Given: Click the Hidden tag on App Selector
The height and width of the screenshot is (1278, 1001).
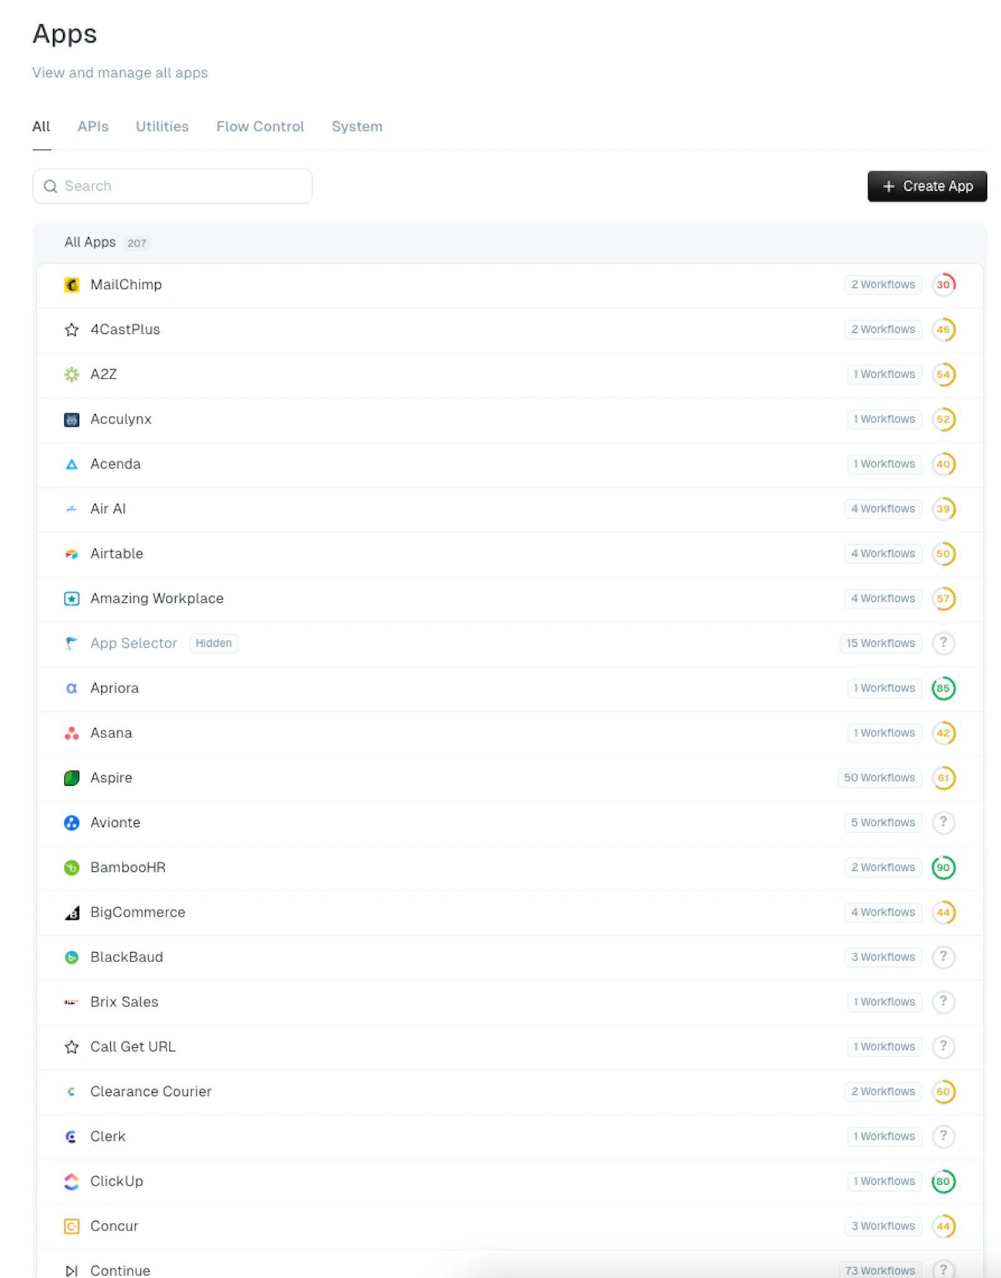Looking at the screenshot, I should click(213, 643).
